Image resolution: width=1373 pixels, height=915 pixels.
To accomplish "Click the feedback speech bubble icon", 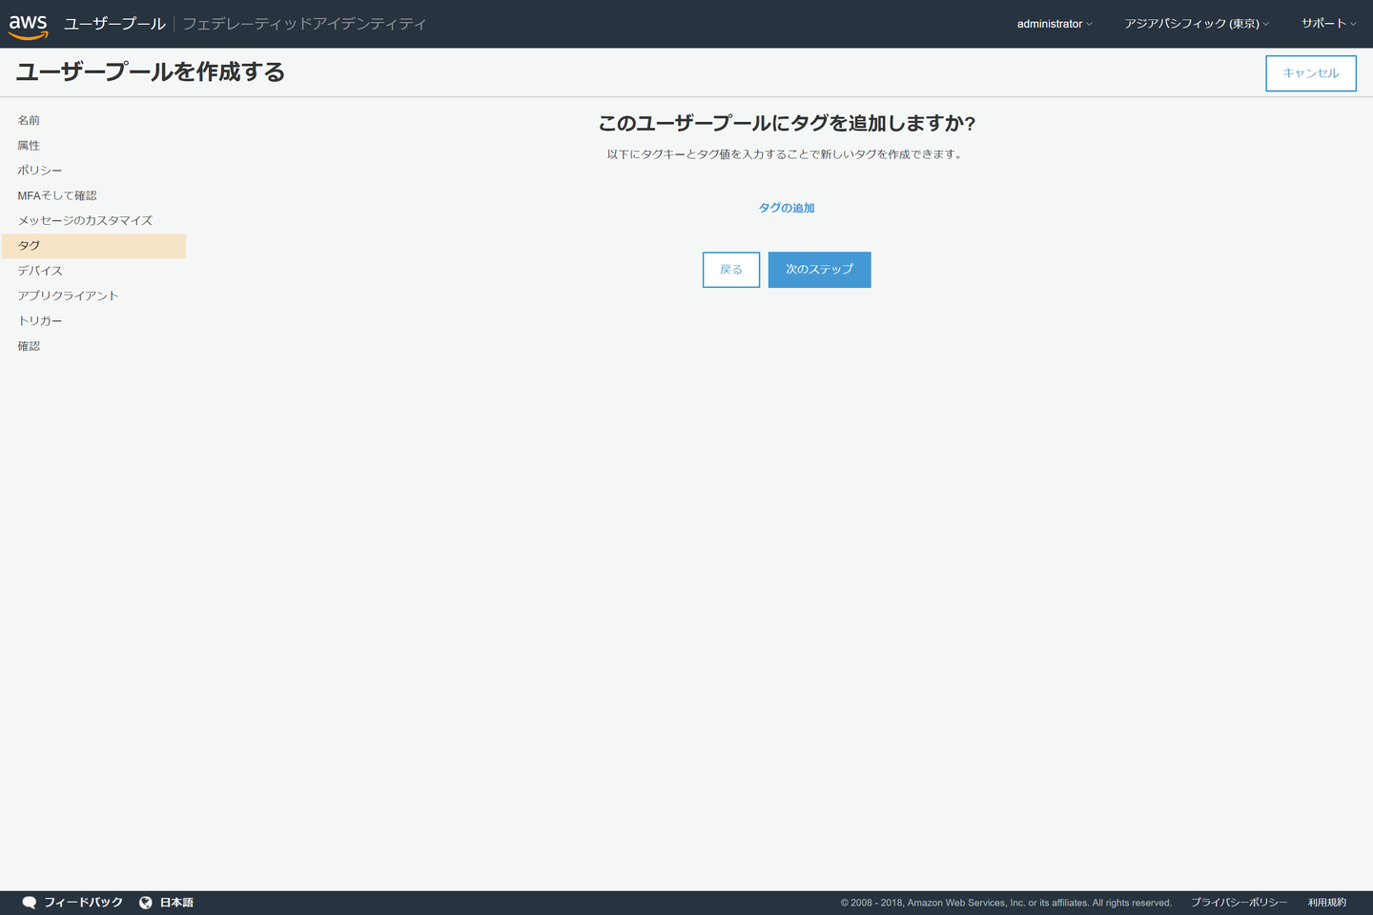I will tap(30, 903).
